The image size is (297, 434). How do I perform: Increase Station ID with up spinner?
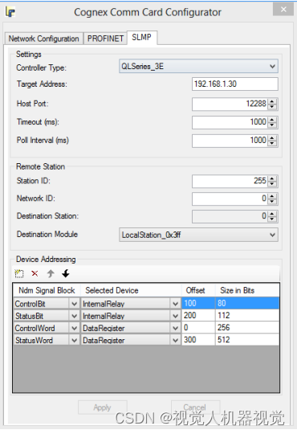tap(272, 178)
